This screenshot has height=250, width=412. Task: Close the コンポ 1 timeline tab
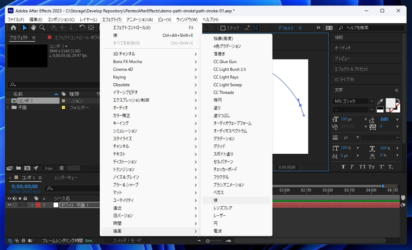10,178
